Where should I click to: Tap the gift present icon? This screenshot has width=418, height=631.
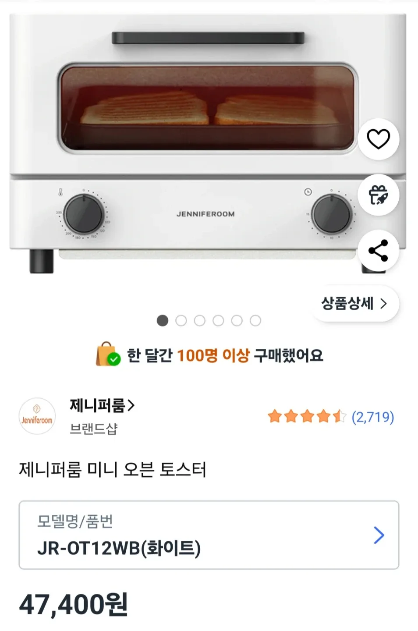point(378,195)
